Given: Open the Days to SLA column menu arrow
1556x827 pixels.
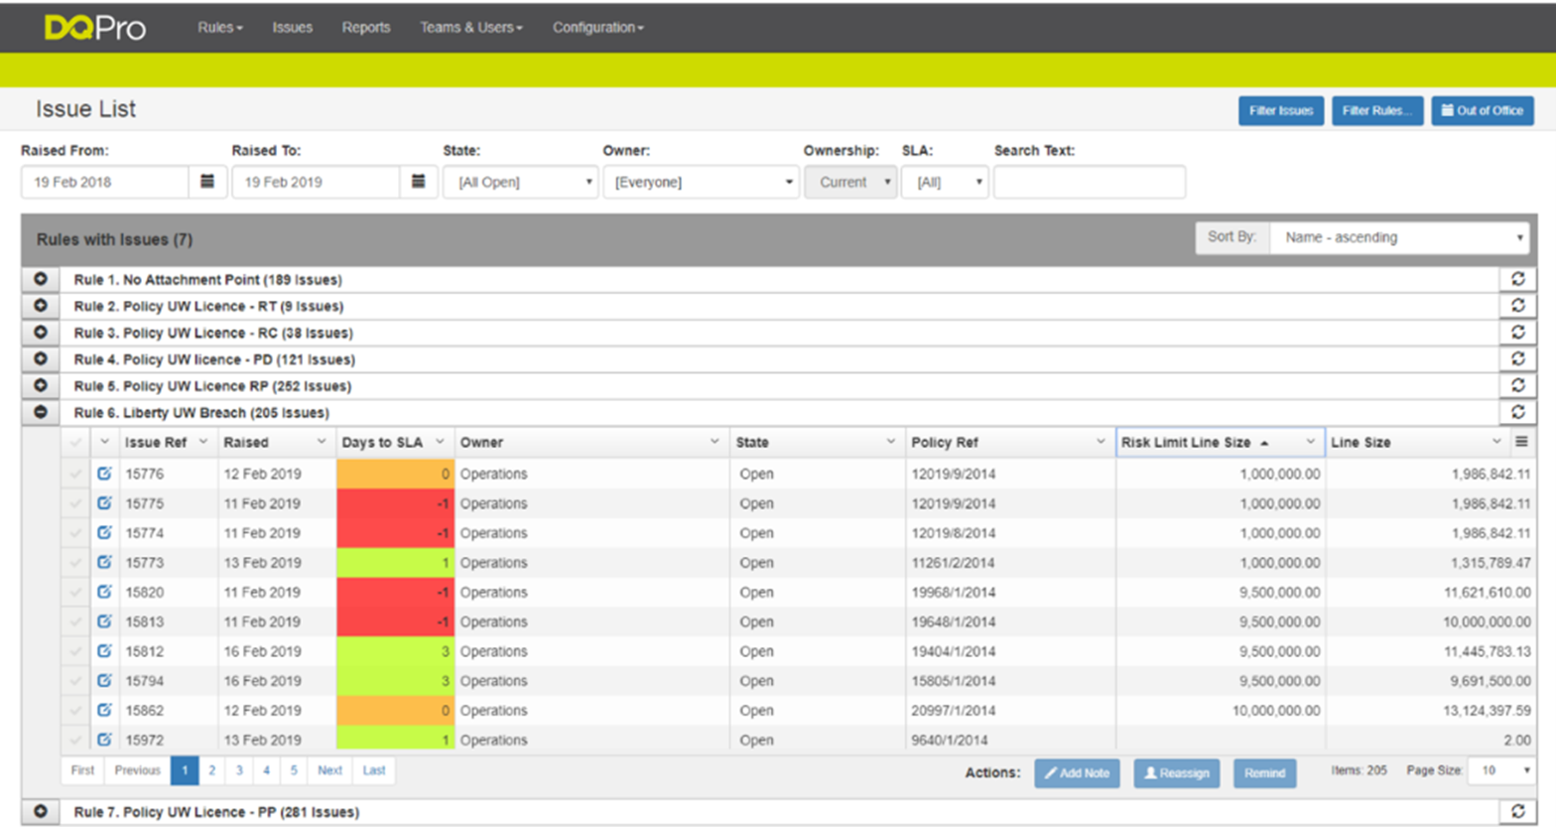Looking at the screenshot, I should point(440,442).
